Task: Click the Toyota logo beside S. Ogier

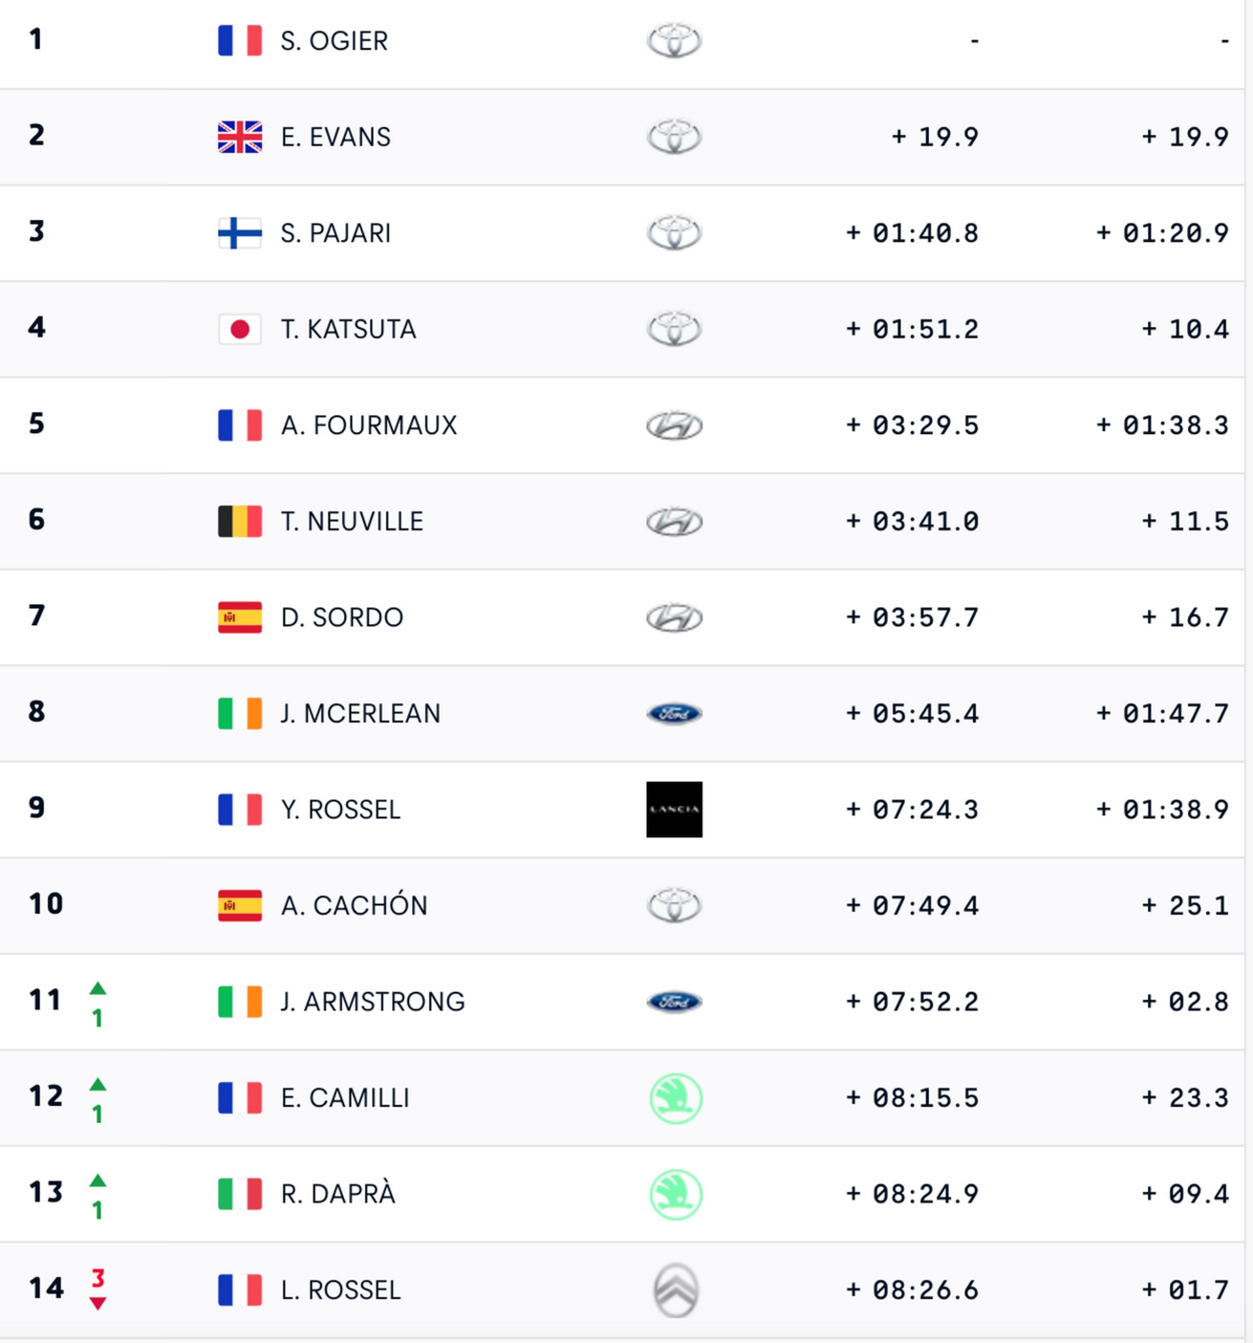Action: click(674, 40)
